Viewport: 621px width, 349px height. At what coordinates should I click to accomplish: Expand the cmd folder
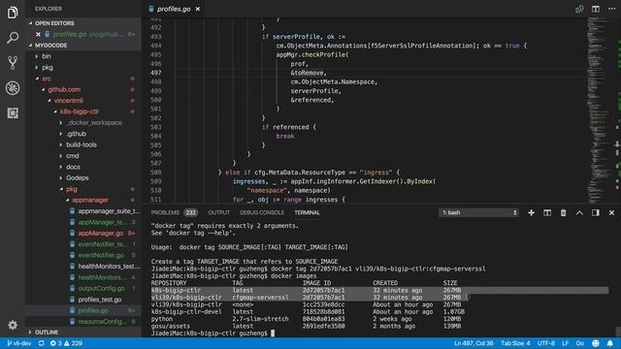click(x=73, y=156)
